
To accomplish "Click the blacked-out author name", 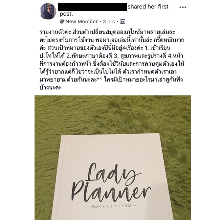I will pyautogui.click(x=92, y=7).
